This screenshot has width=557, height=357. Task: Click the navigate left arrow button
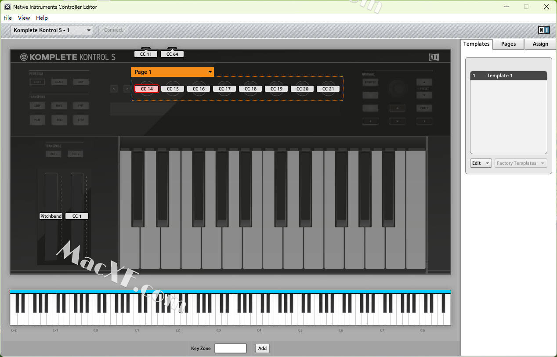coord(370,121)
